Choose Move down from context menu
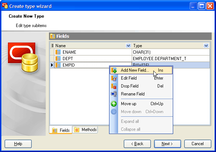 (x=141, y=112)
